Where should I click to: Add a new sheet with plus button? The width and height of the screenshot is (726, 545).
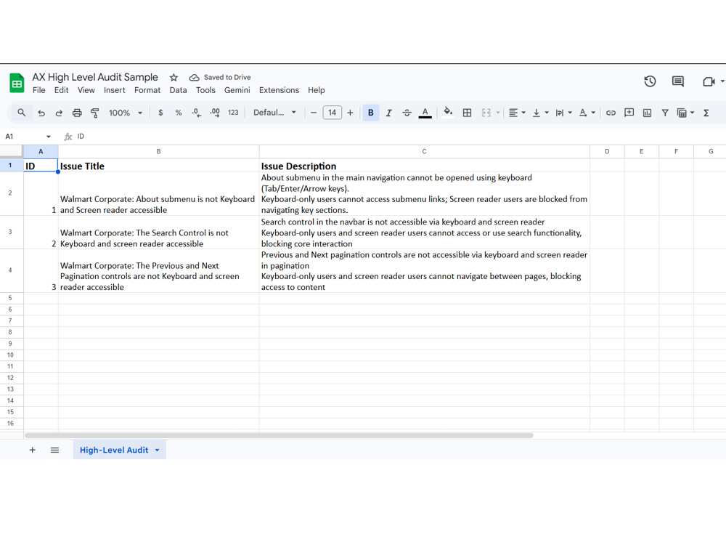pos(33,450)
